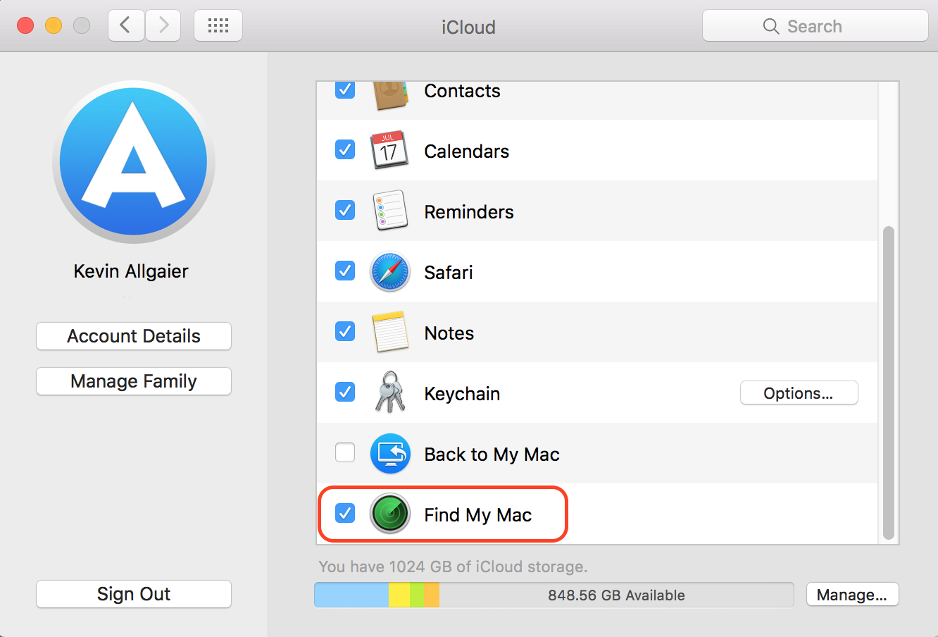Click the Keychain label text
This screenshot has width=938, height=637.
463,394
